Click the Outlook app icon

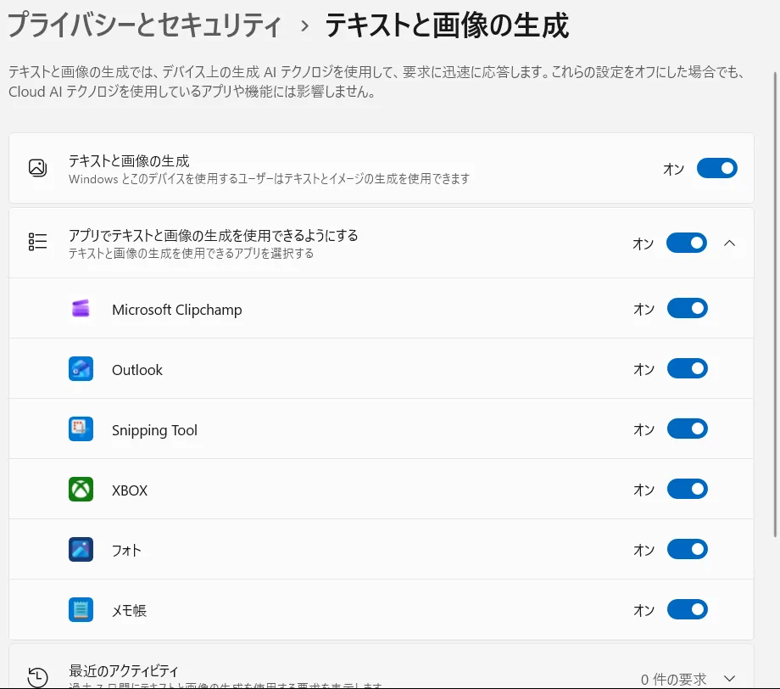pyautogui.click(x=81, y=369)
